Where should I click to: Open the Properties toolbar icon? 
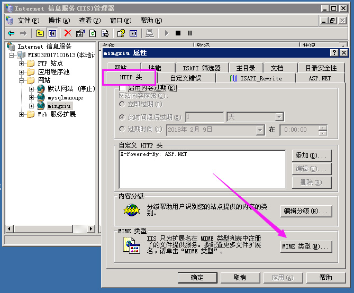tap(80, 33)
